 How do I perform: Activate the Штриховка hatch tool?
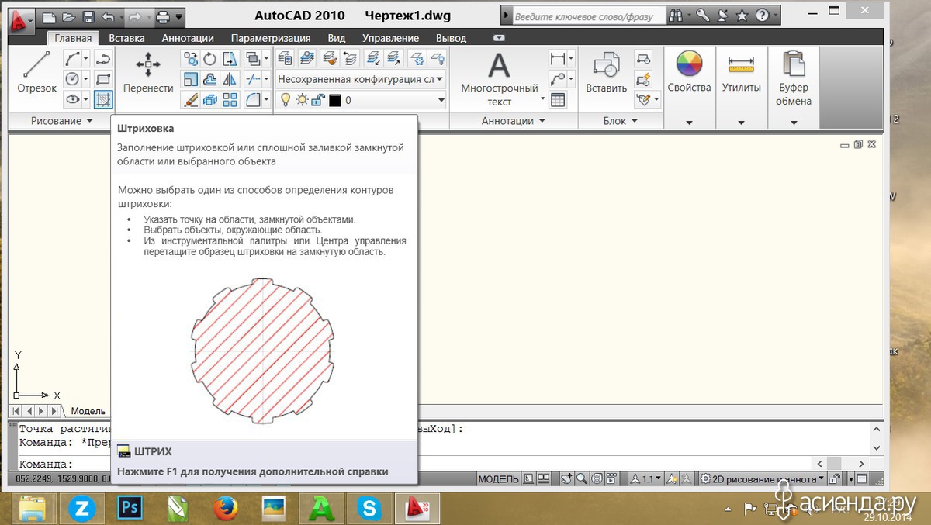103,99
